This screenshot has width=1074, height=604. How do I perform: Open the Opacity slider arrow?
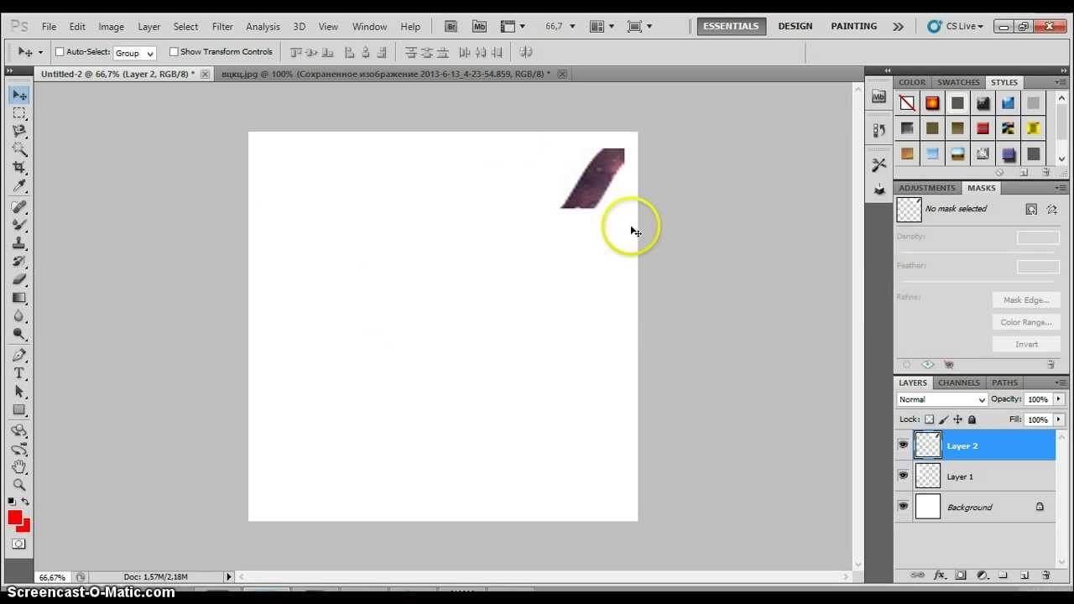tap(1058, 399)
